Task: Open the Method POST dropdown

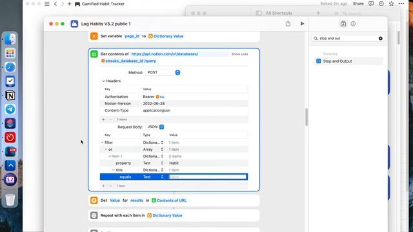Action: click(163, 72)
